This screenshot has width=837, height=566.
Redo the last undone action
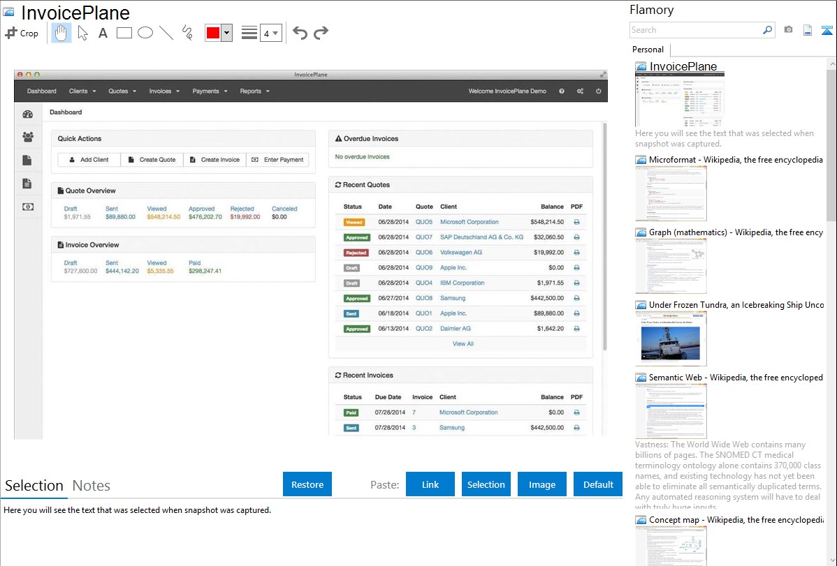click(321, 33)
